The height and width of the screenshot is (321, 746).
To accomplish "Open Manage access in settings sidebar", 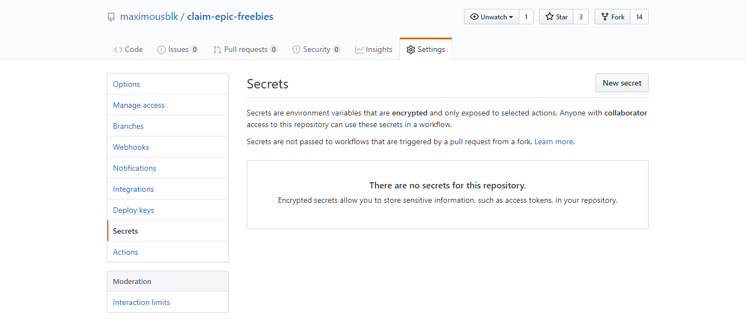I will pos(168,105).
